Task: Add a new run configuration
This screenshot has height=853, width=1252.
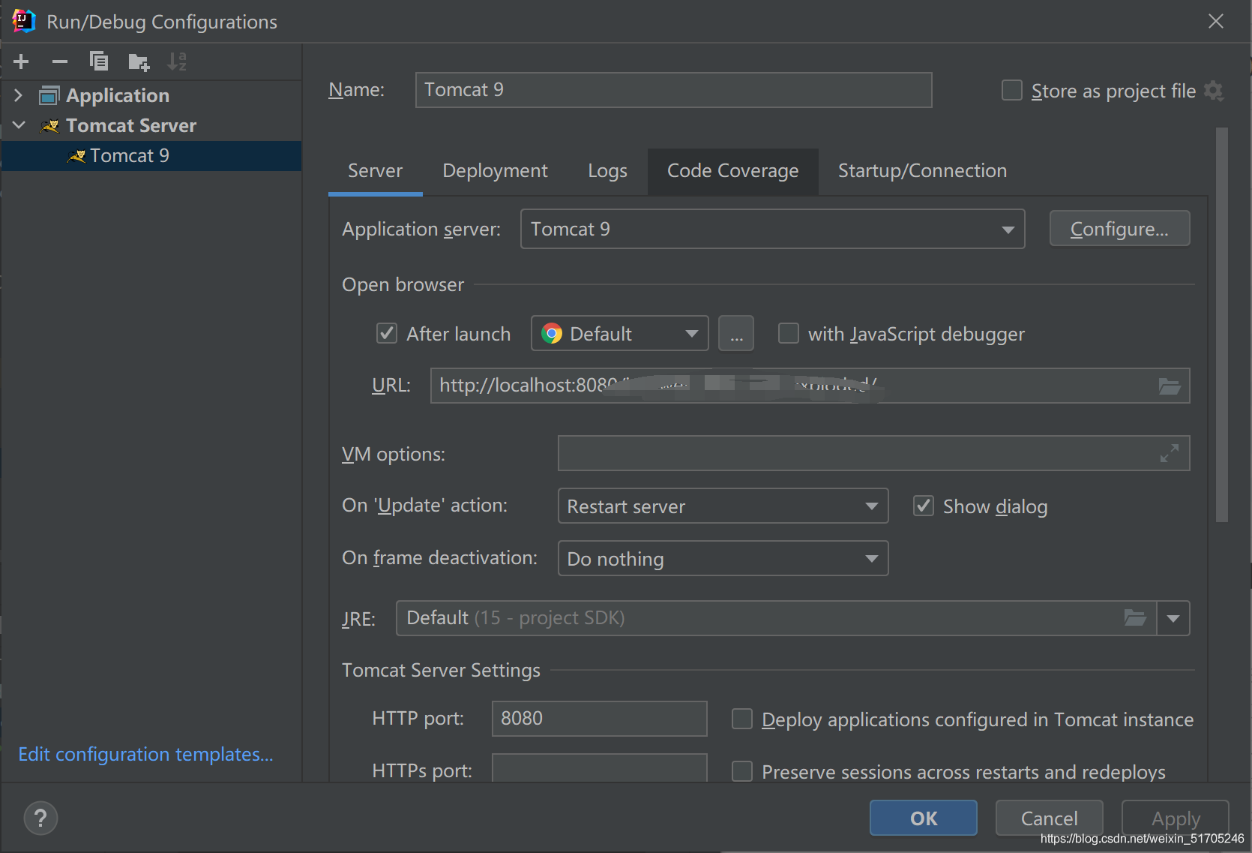Action: pos(20,62)
